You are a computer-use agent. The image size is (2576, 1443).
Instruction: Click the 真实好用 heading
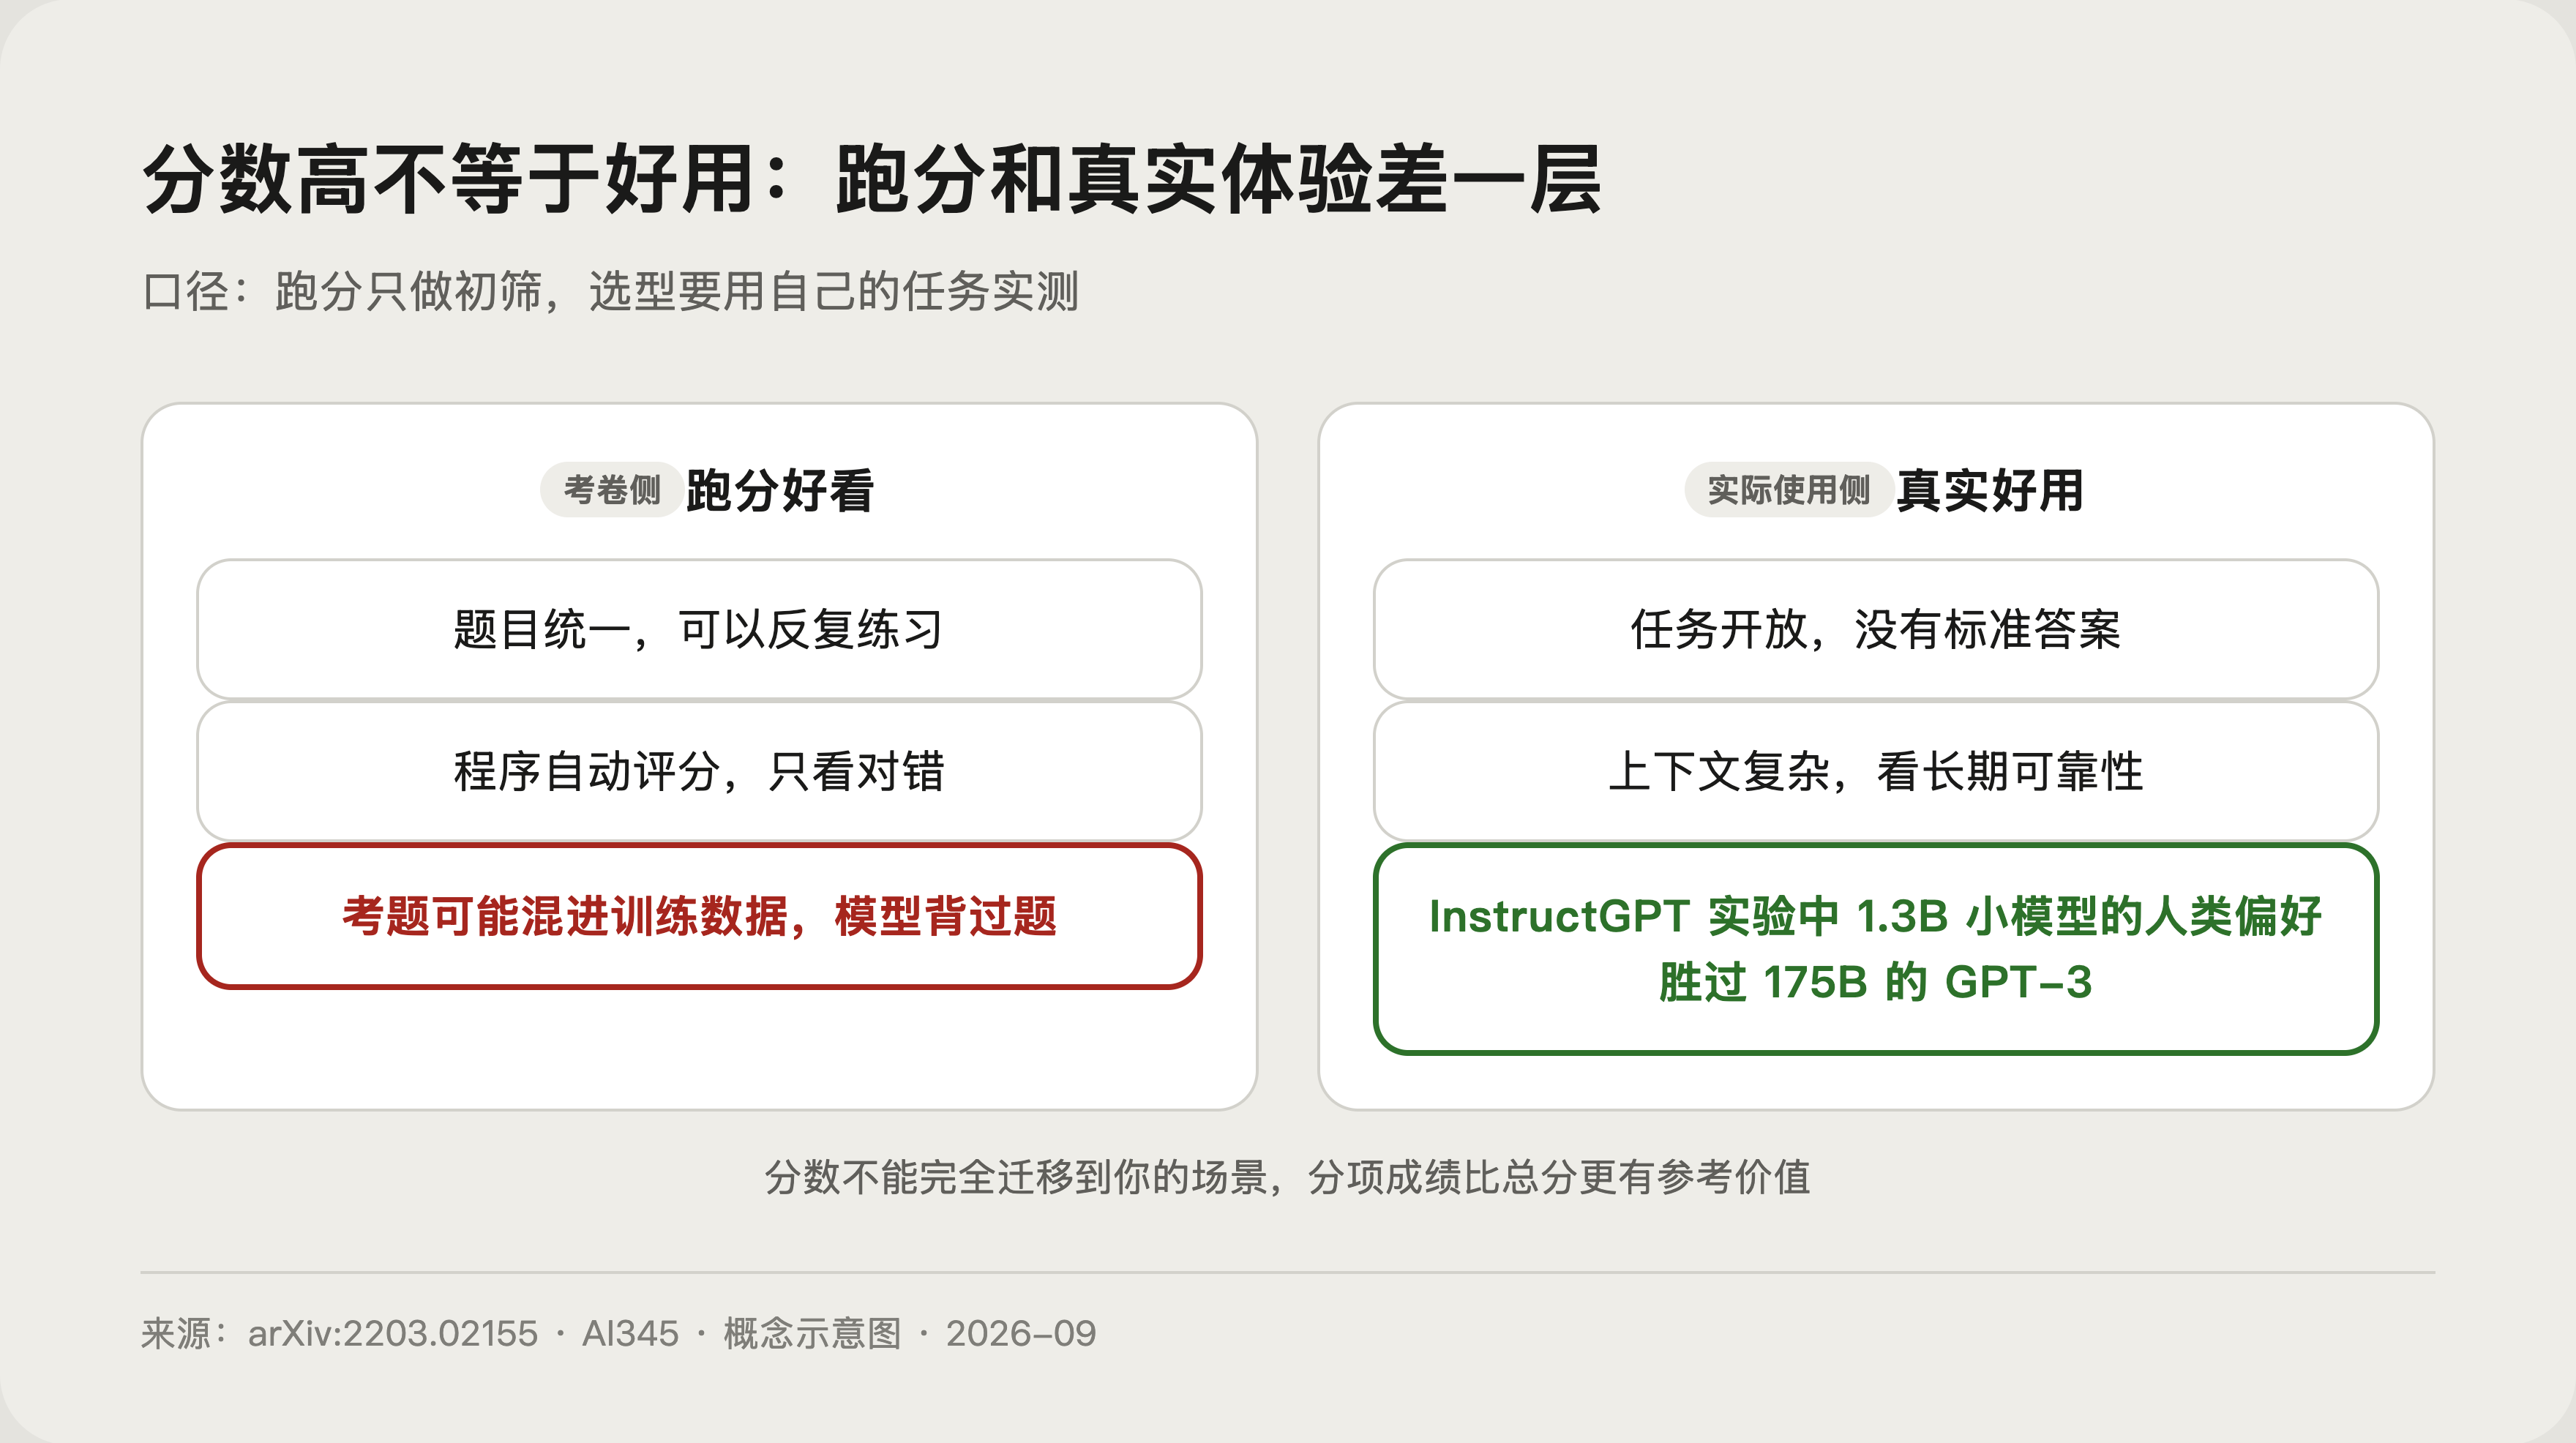1990,491
